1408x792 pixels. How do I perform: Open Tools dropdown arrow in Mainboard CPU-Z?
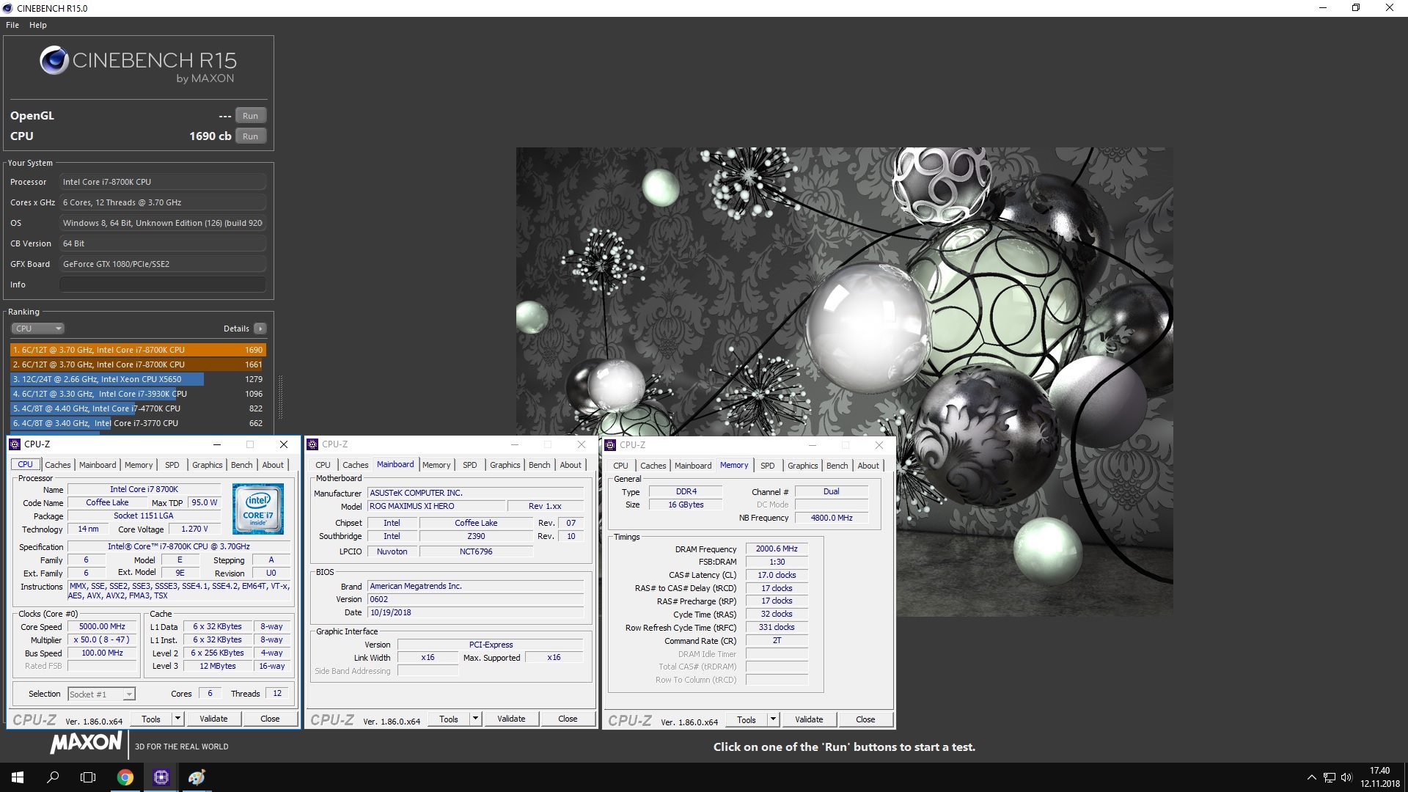click(475, 719)
